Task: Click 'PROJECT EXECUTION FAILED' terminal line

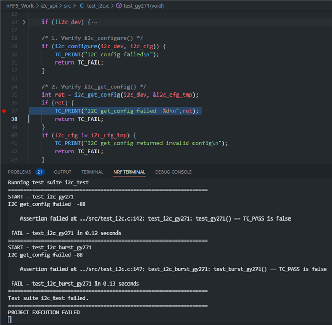Action: pyautogui.click(x=44, y=313)
